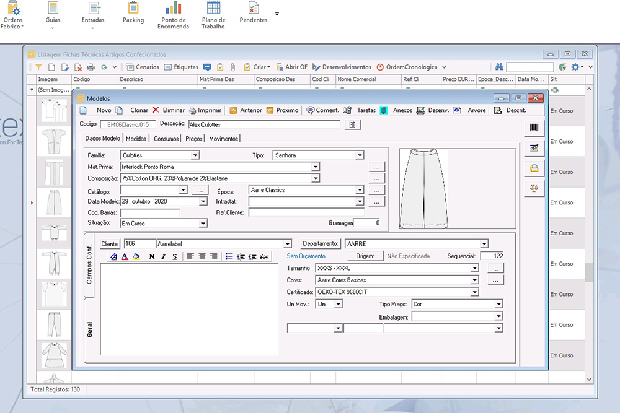620x413 pixels.
Task: Toggle italic formatting in notes editor
Action: click(x=164, y=256)
